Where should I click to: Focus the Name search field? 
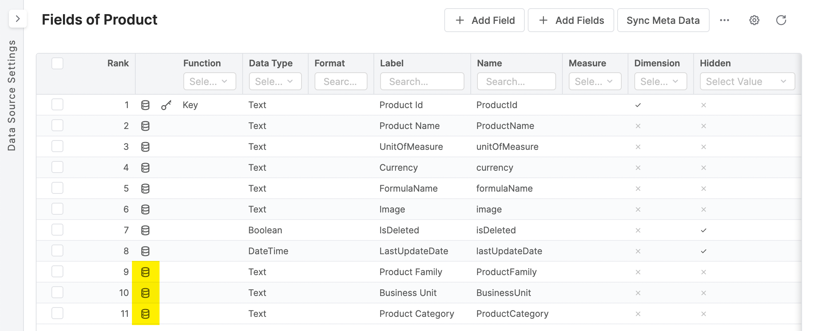tap(517, 81)
